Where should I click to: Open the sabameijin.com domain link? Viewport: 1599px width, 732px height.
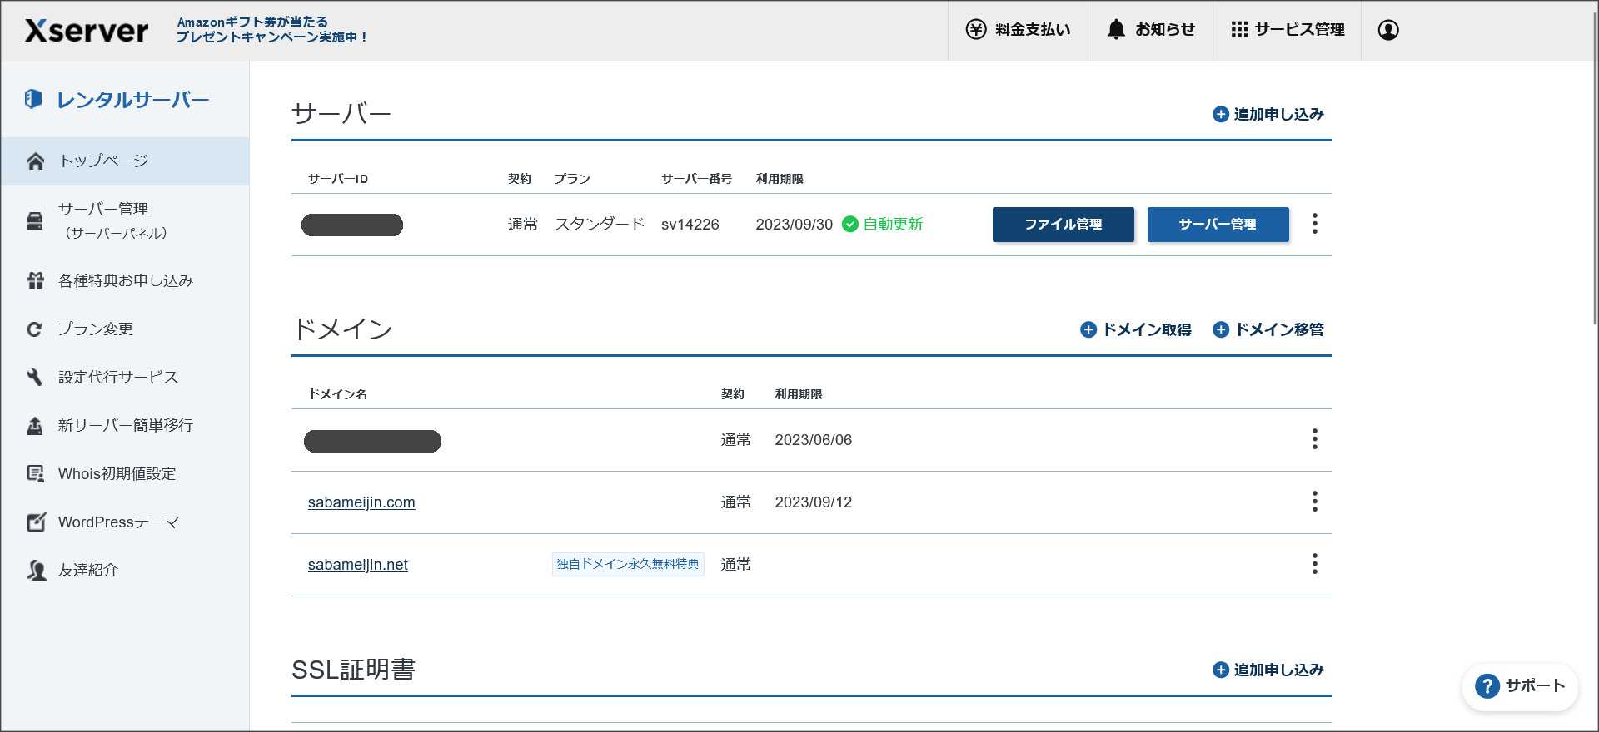pos(361,502)
